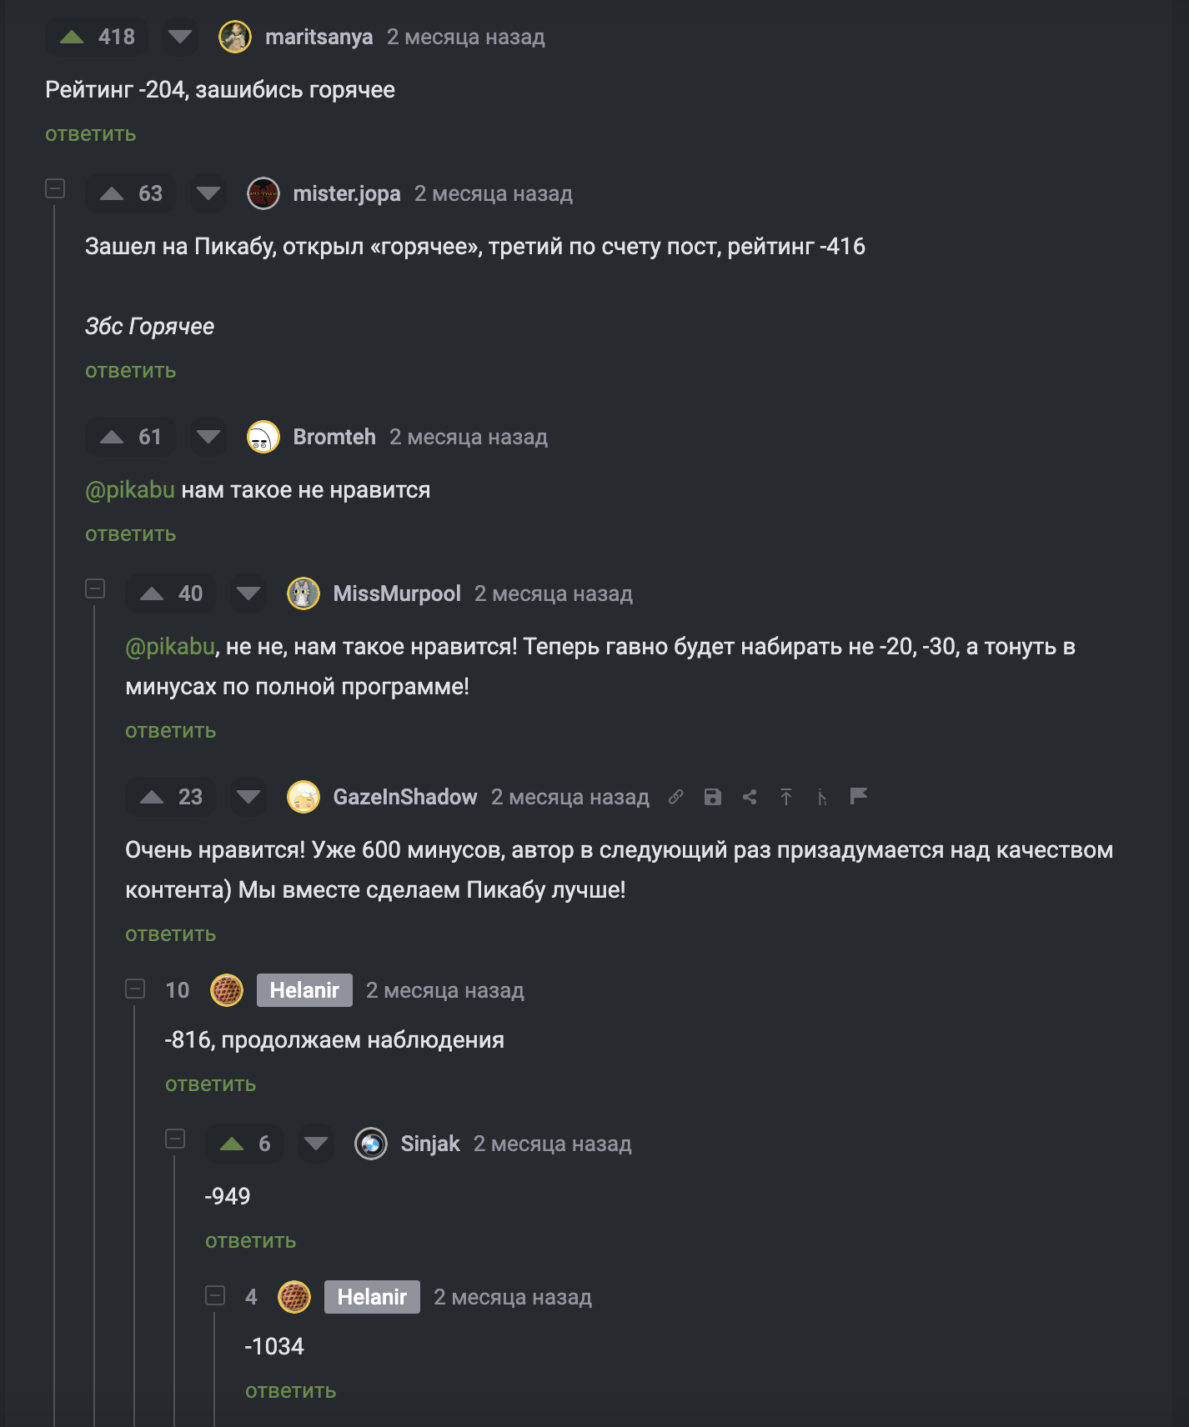Collapse mister.jopa's comment thread

[x=55, y=188]
